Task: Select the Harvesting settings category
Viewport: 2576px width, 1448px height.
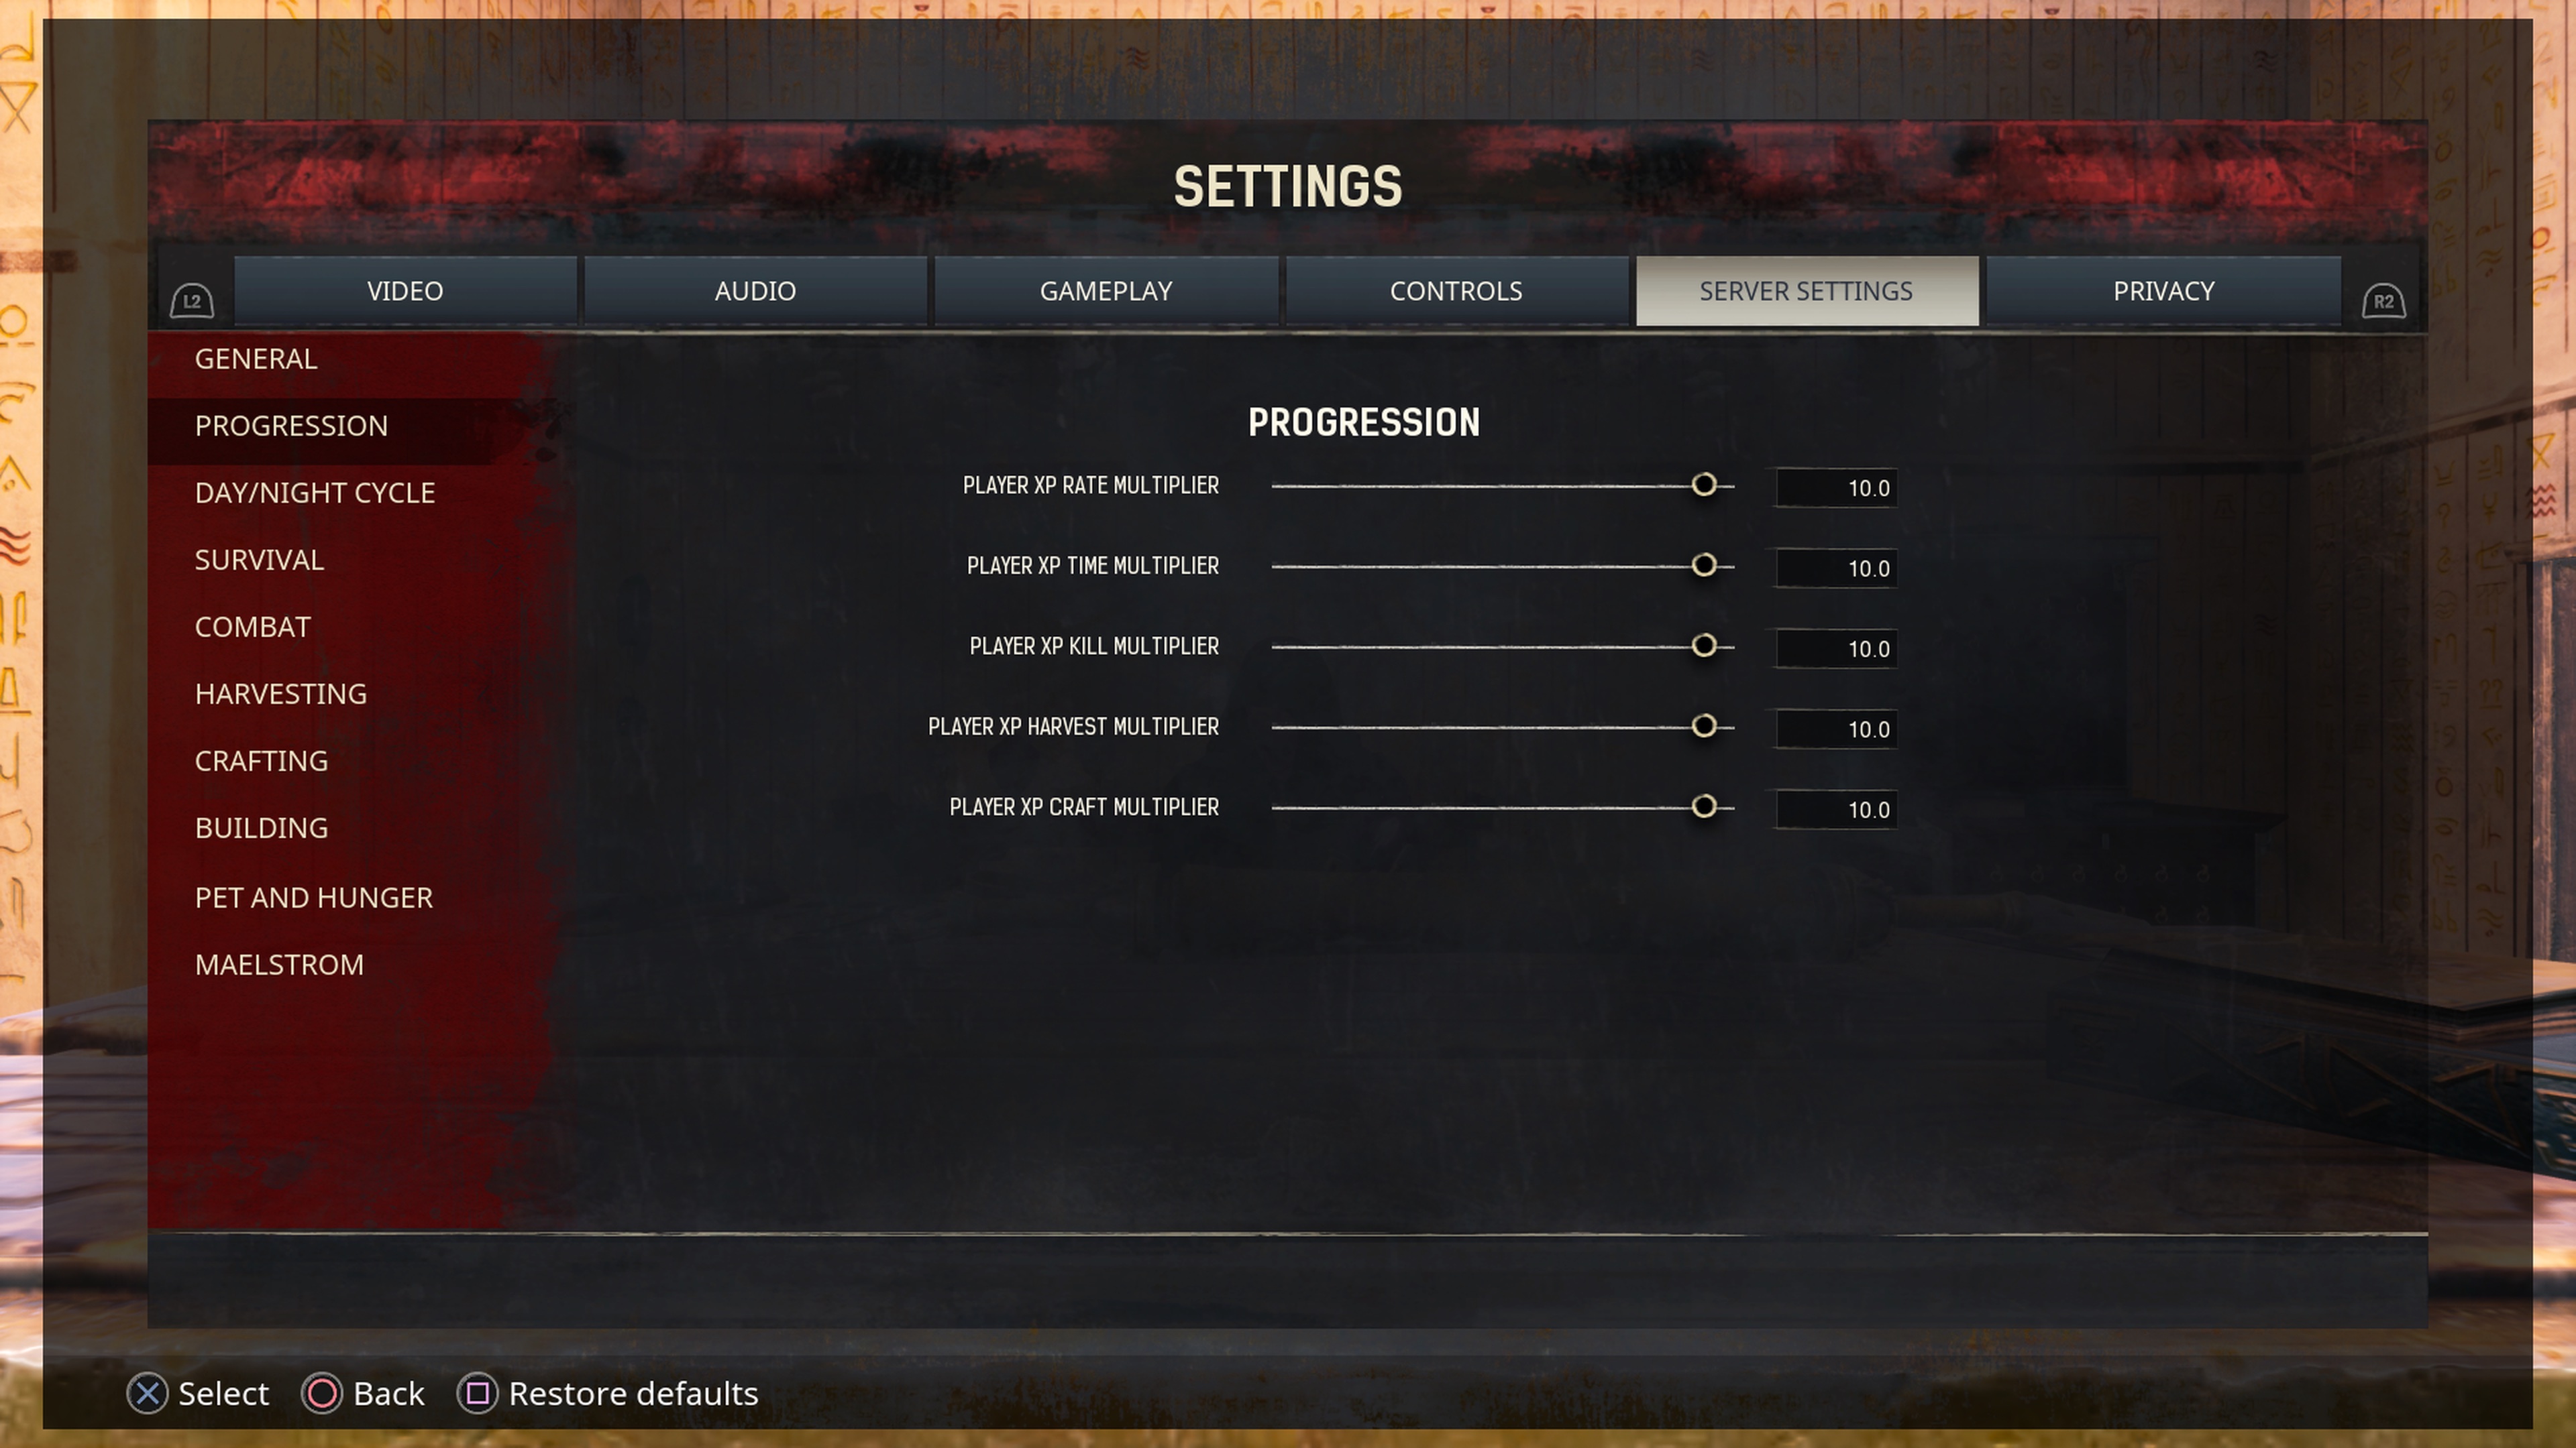Action: click(x=281, y=694)
